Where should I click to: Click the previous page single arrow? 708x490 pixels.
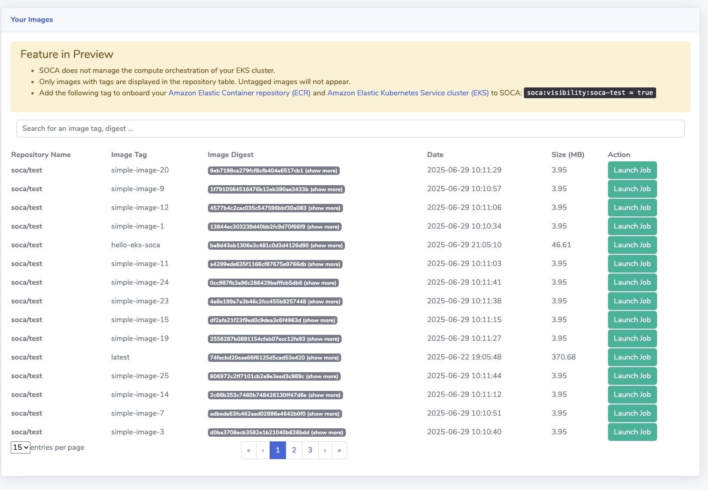coord(263,450)
